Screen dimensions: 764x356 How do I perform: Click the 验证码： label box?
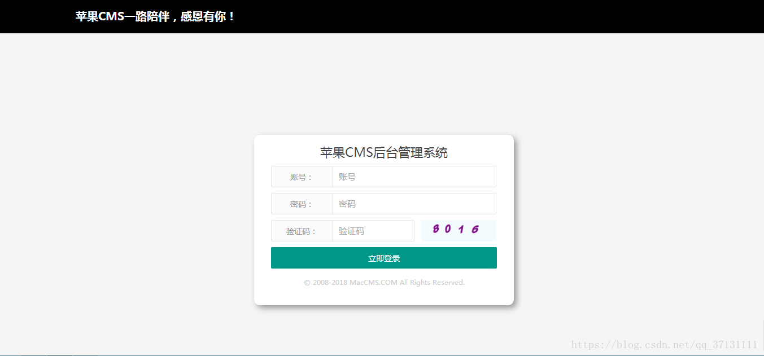tap(302, 231)
